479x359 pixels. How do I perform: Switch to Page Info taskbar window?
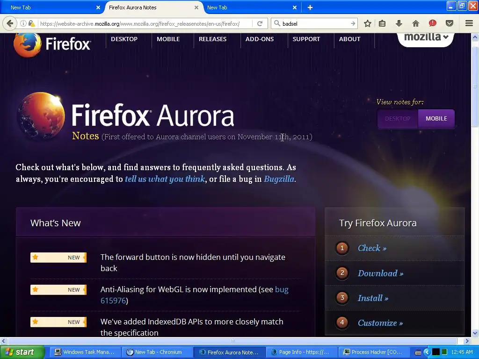click(x=302, y=352)
